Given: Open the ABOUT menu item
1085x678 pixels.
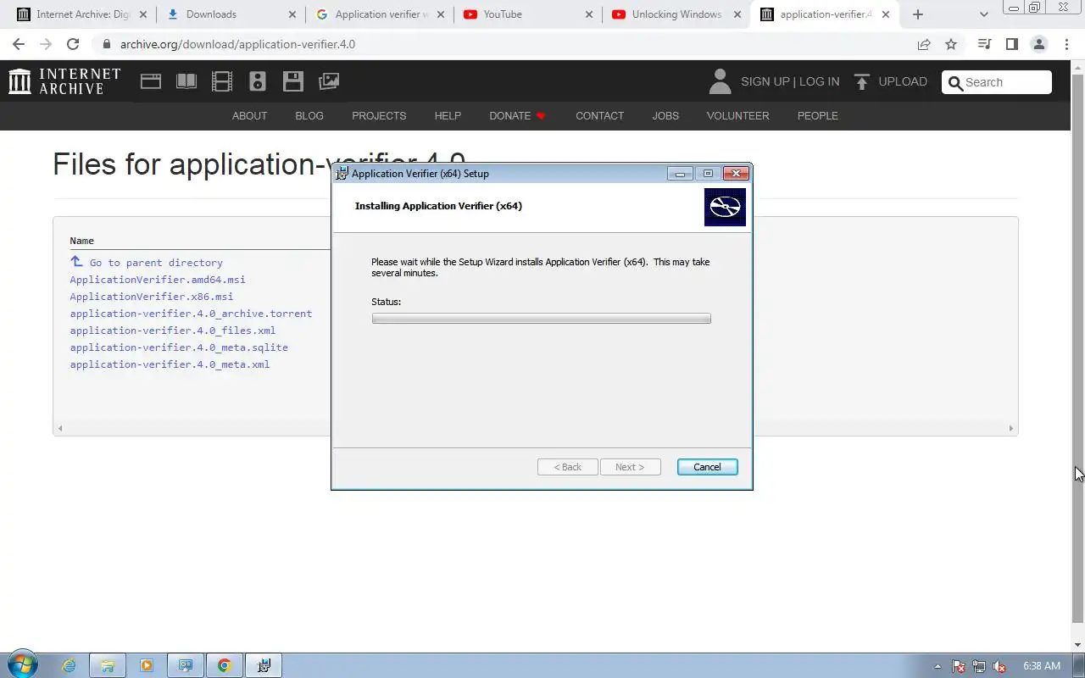Looking at the screenshot, I should 249,115.
